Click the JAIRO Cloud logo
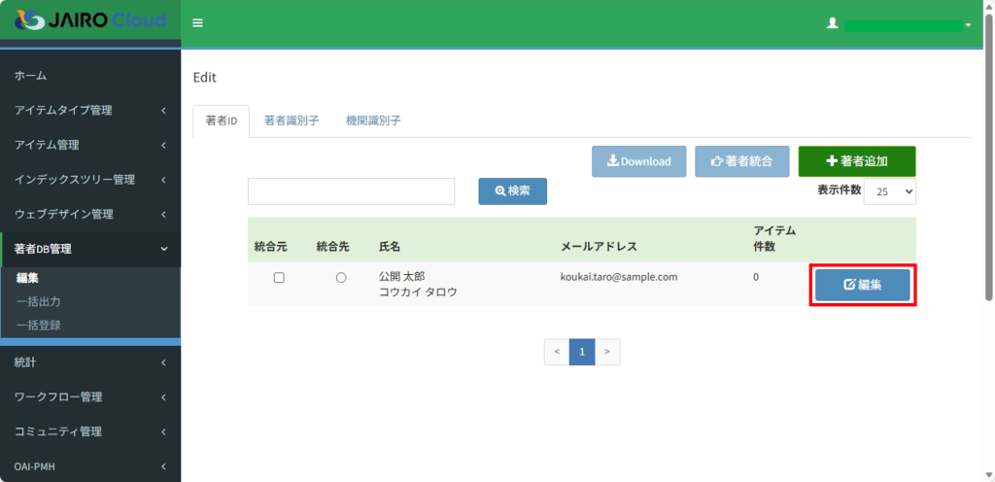The image size is (995, 482). 90,20
